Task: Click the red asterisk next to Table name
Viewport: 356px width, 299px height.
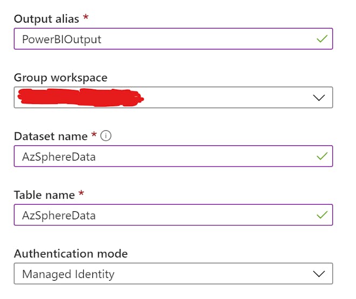Action: [x=81, y=193]
